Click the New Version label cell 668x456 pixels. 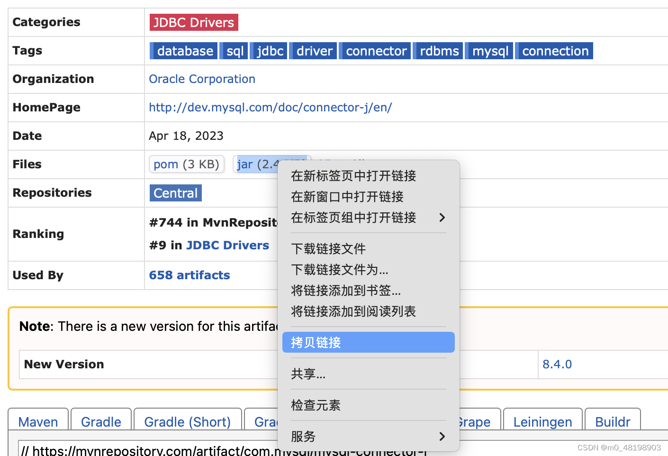64,364
